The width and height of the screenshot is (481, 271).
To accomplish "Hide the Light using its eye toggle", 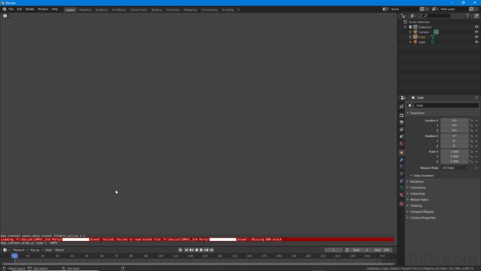I will [476, 42].
